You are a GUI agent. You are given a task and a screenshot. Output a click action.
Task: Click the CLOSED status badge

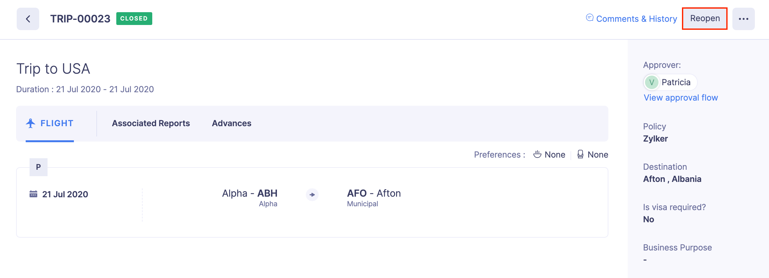(x=134, y=19)
